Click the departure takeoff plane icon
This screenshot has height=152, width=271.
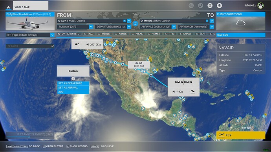[x=77, y=45]
